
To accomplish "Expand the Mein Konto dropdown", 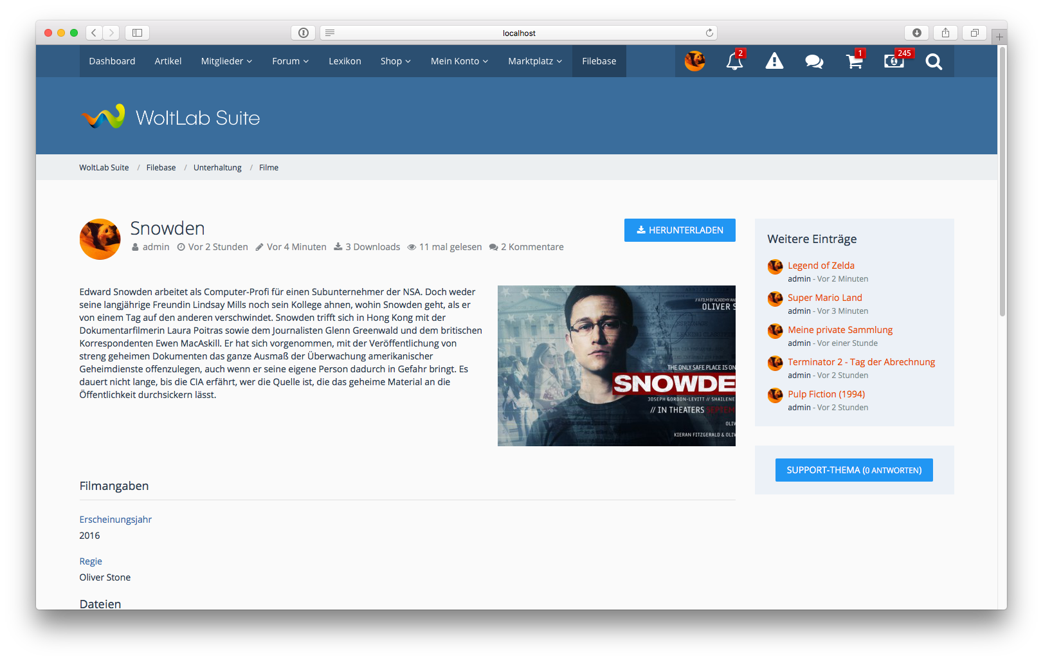I will [x=459, y=61].
